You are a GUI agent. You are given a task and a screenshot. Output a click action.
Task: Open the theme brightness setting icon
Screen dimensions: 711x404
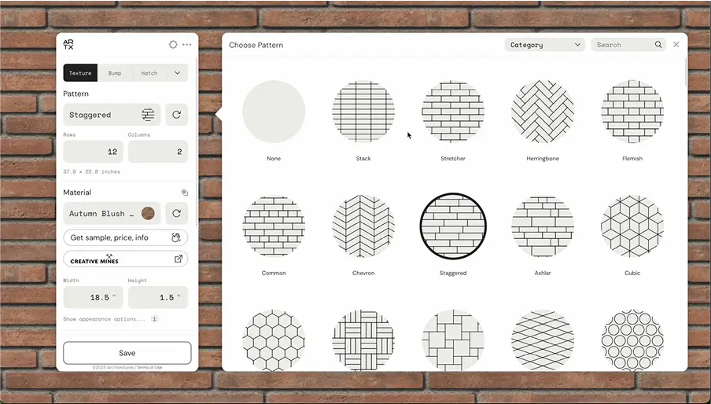coord(173,44)
